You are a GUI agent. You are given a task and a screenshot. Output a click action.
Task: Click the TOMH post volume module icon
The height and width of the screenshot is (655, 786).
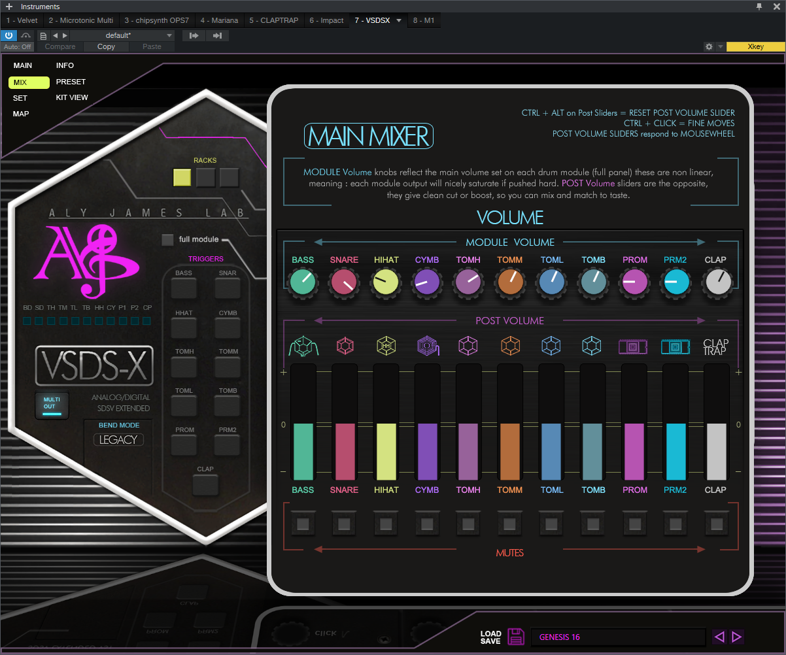pyautogui.click(x=468, y=346)
